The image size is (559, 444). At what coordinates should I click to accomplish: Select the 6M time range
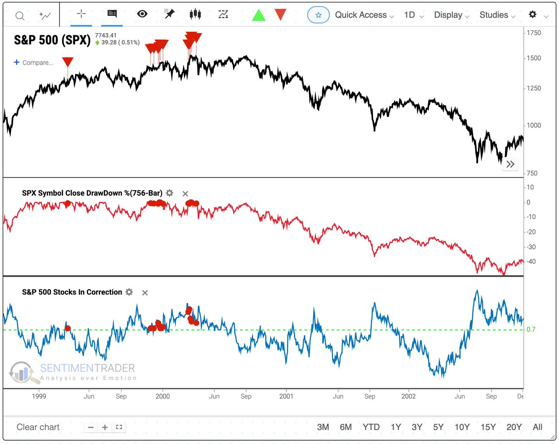tap(346, 427)
